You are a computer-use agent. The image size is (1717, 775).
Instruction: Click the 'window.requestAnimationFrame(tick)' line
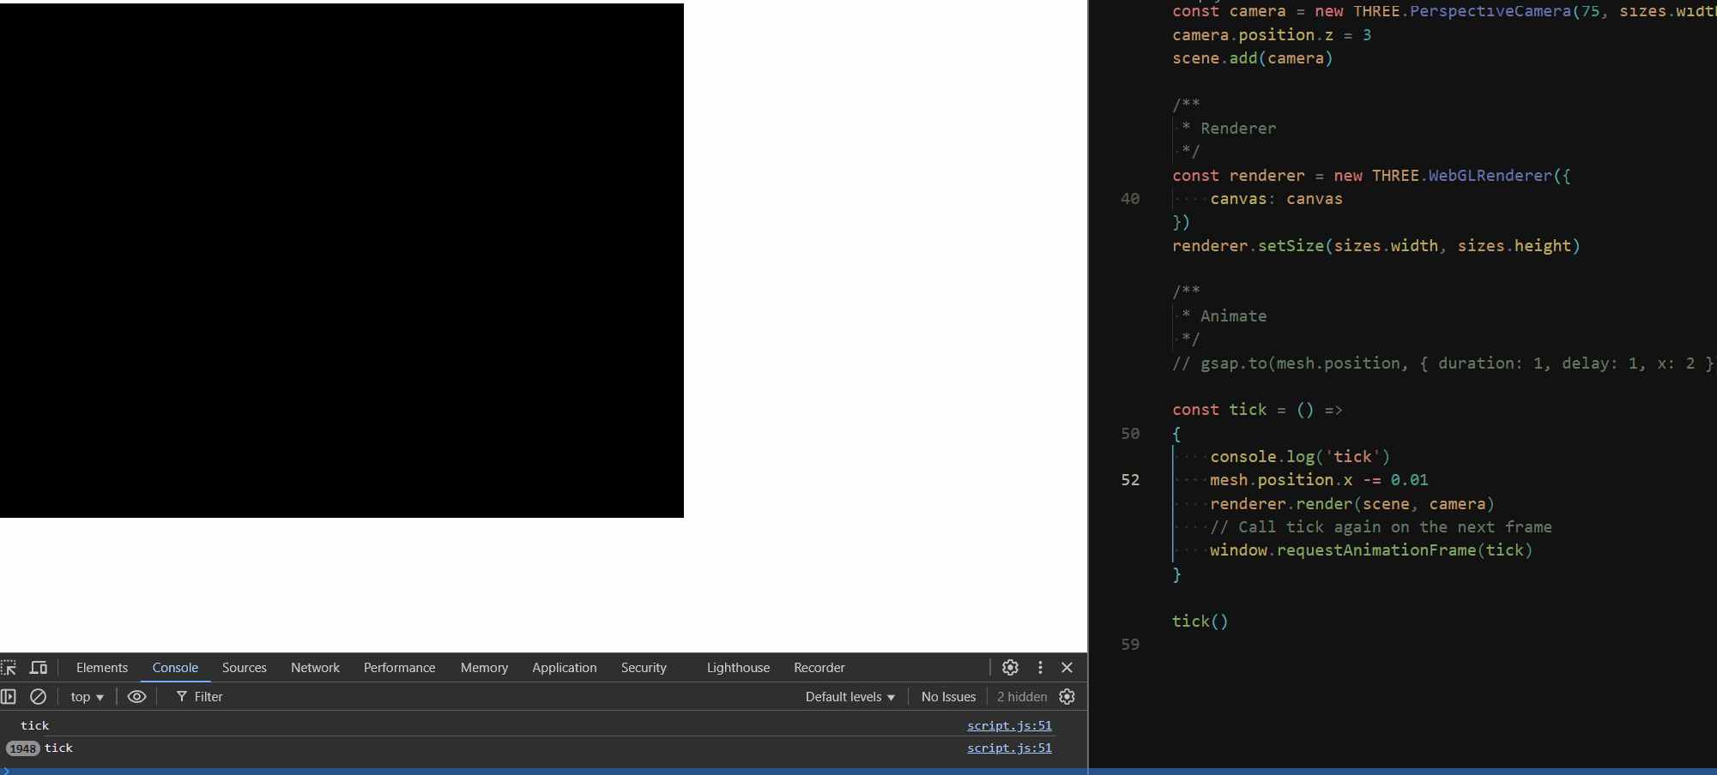point(1371,550)
